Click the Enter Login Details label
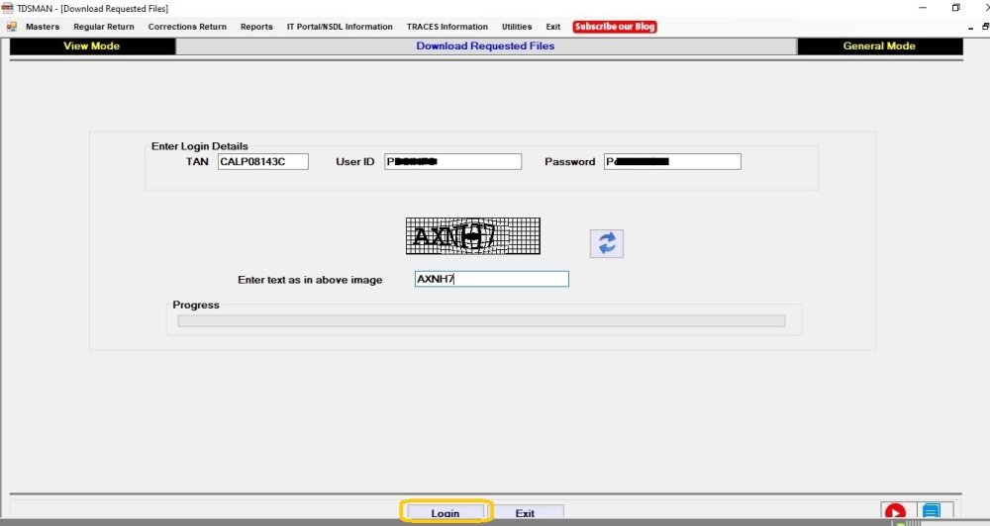This screenshot has width=990, height=526. click(x=200, y=146)
